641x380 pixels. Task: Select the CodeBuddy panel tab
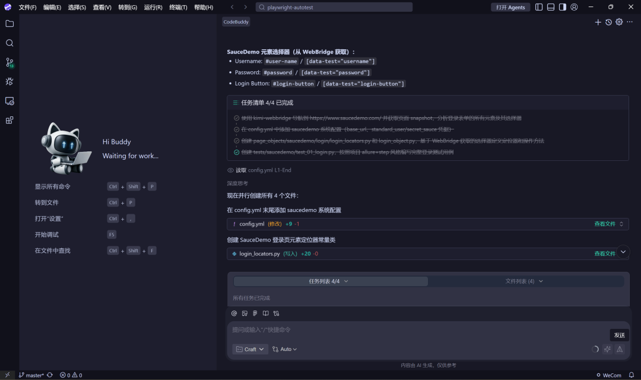[236, 22]
